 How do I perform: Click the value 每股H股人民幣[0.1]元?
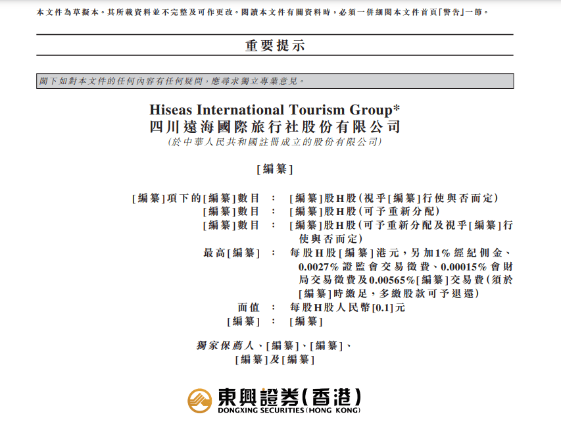pyautogui.click(x=347, y=307)
